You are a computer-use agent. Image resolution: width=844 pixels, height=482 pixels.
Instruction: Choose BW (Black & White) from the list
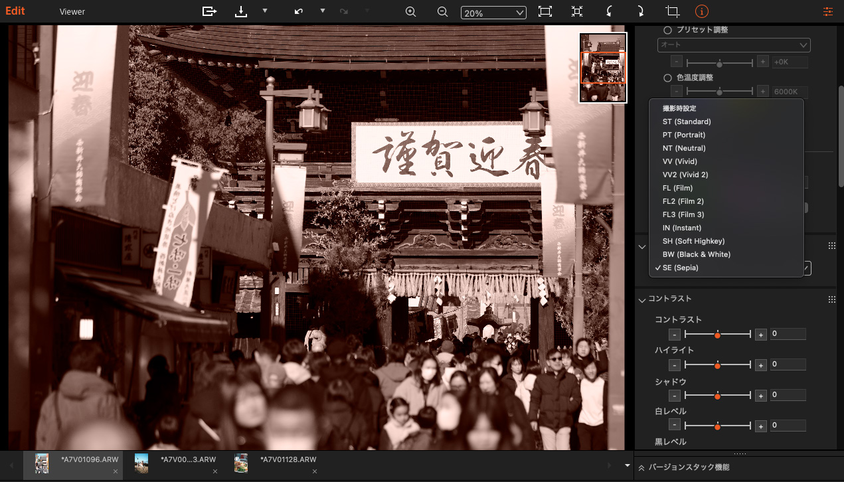point(696,254)
